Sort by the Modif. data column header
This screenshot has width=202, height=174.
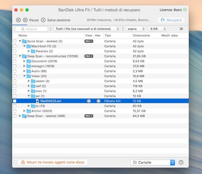tap(170, 36)
